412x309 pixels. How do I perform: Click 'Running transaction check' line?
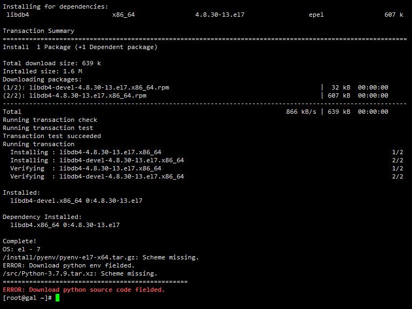(50, 120)
